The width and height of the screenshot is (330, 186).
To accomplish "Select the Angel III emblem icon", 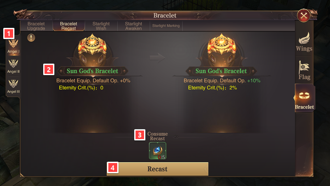I will point(13,84).
